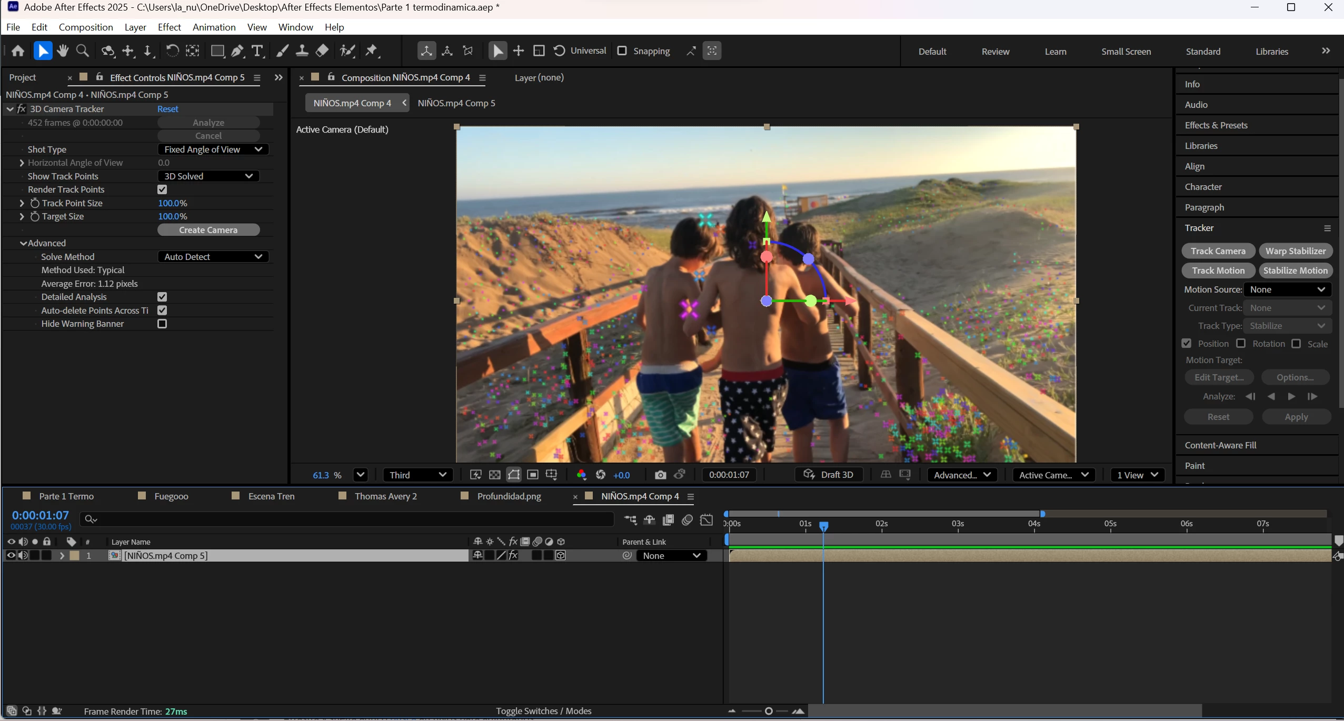1344x721 pixels.
Task: Switch to the Escena Tren timeline tab
Action: 271,496
